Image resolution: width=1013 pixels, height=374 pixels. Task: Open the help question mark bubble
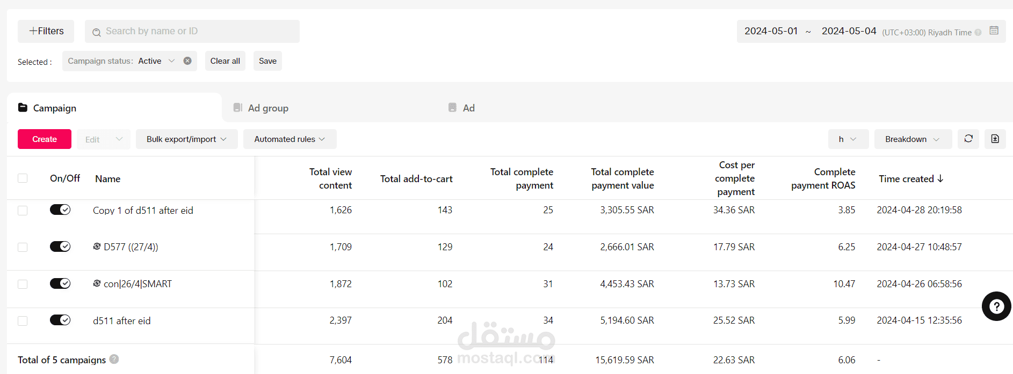pyautogui.click(x=996, y=306)
